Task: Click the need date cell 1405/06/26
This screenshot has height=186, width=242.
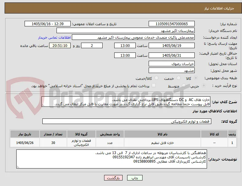Action: point(25,143)
